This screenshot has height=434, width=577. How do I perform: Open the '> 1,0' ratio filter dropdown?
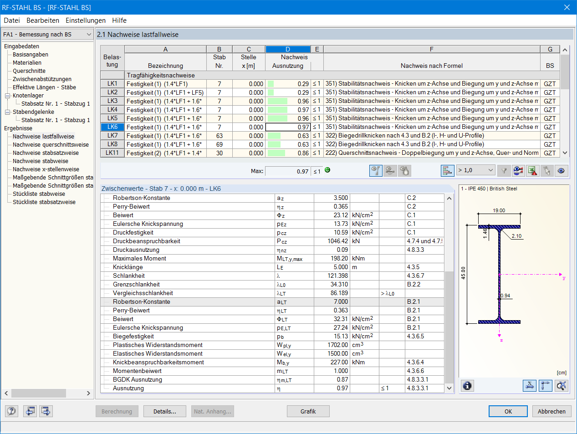coord(475,170)
